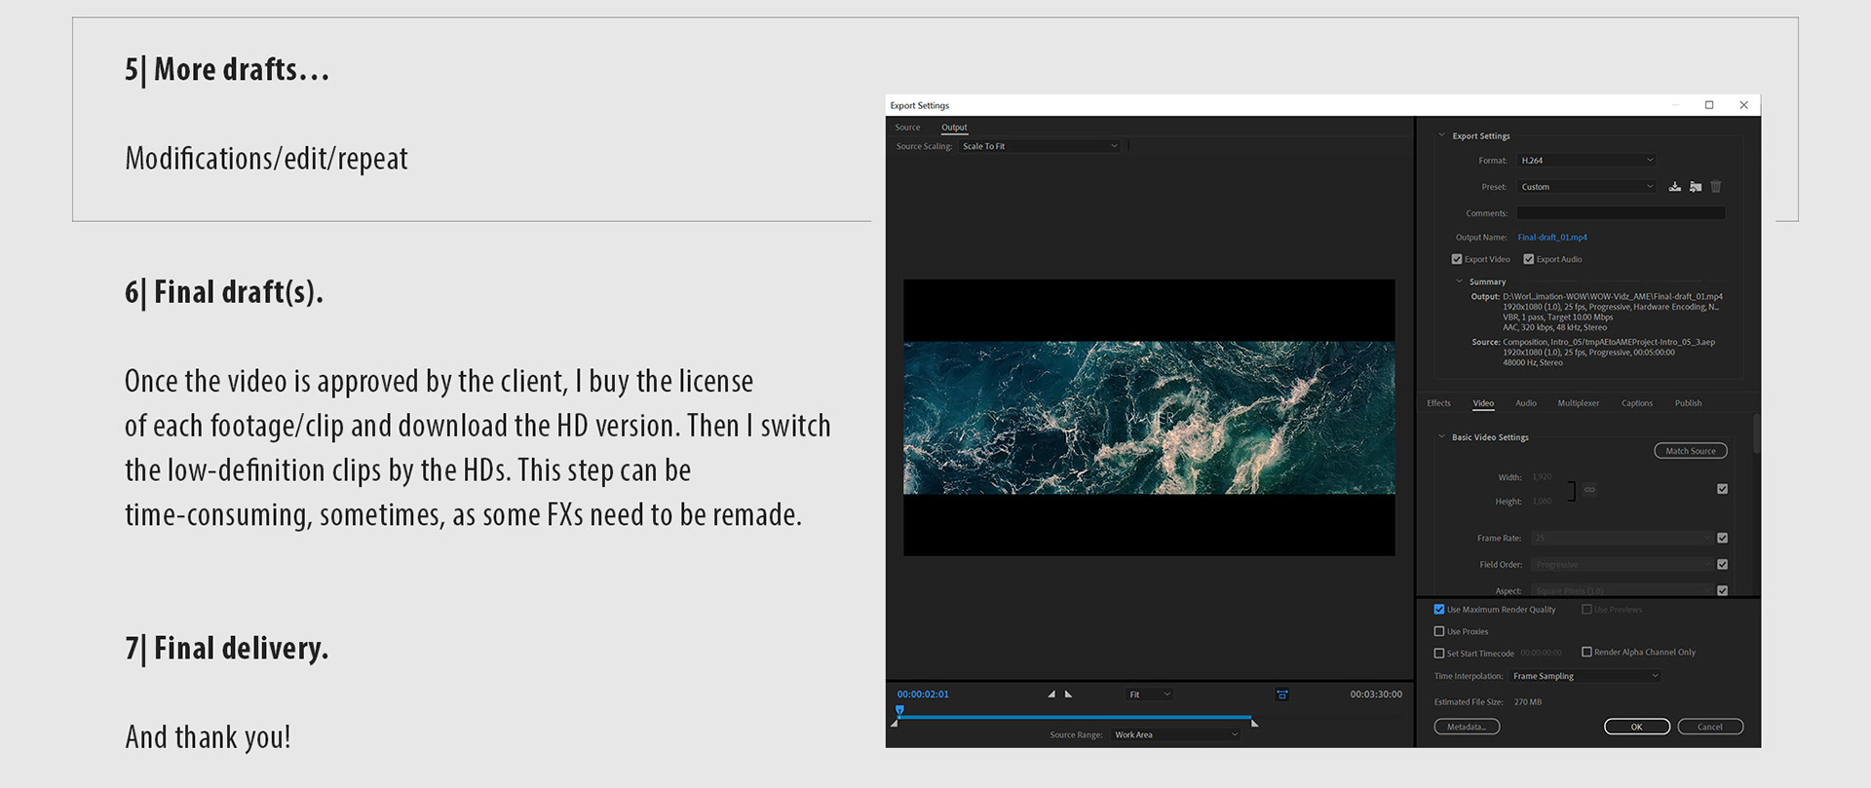Click the Height value 1,080
1871x788 pixels.
click(x=1542, y=502)
